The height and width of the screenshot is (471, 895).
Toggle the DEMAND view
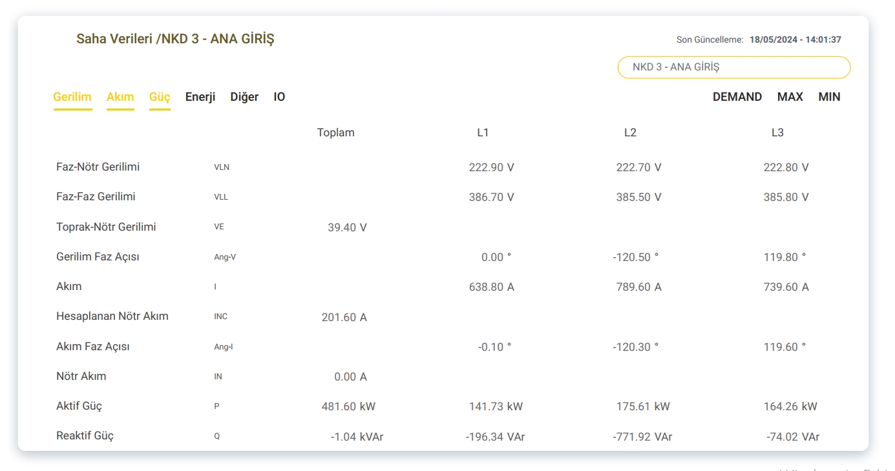(x=737, y=97)
